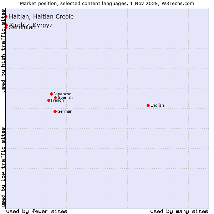The width and height of the screenshot is (214, 214).
Task: Click the "German" text label
Action: pyautogui.click(x=65, y=111)
